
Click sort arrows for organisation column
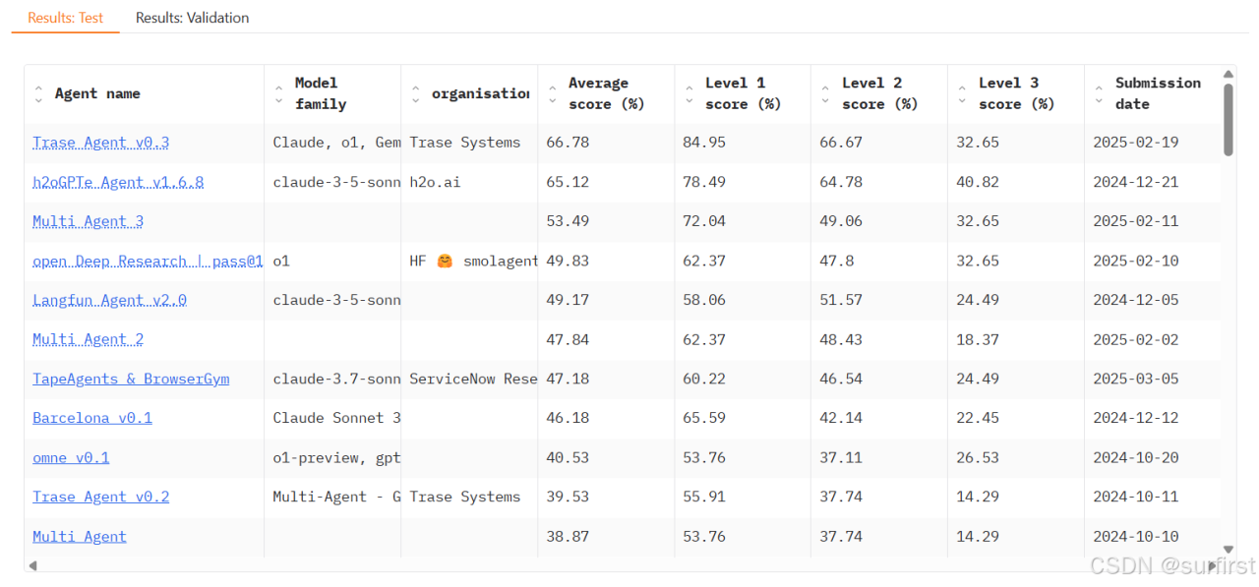[415, 94]
